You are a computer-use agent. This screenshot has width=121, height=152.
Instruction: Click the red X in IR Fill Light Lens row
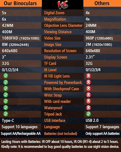(x=88, y=76)
